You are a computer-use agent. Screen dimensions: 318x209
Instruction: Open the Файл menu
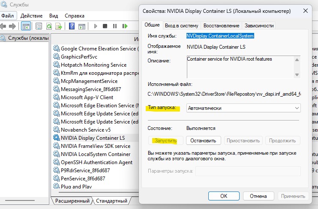pyautogui.click(x=8, y=15)
